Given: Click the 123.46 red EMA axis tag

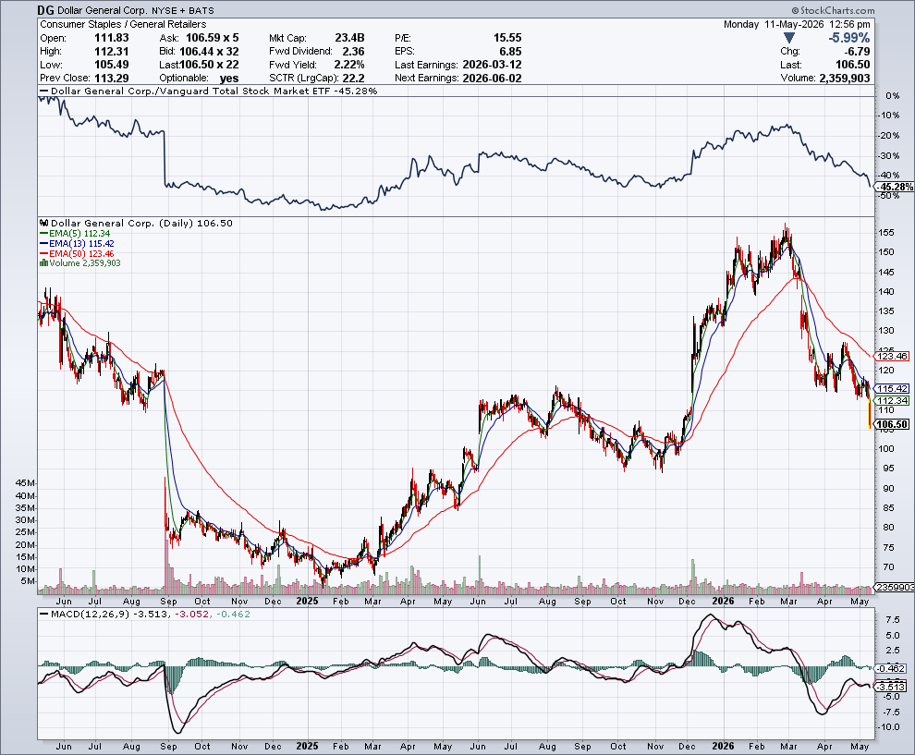Looking at the screenshot, I should coord(892,356).
